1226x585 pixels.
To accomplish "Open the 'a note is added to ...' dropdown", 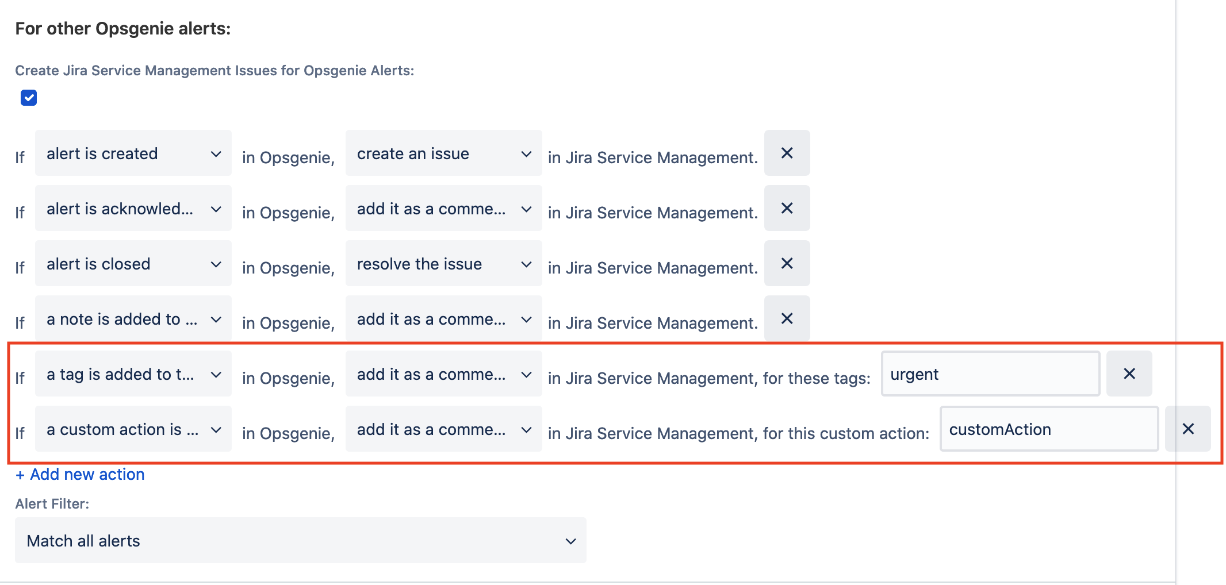I will (133, 318).
